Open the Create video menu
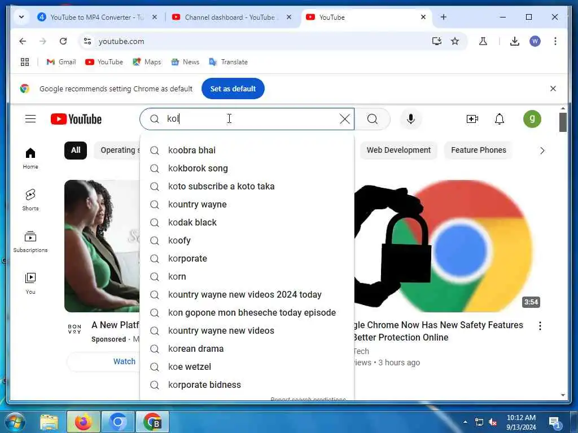 (472, 119)
